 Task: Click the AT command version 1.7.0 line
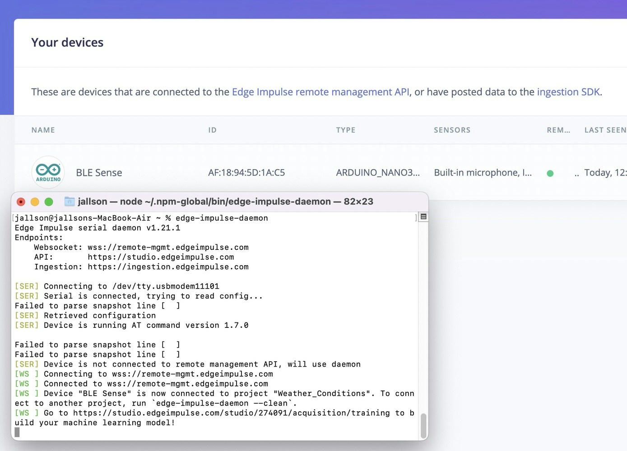[x=131, y=325]
